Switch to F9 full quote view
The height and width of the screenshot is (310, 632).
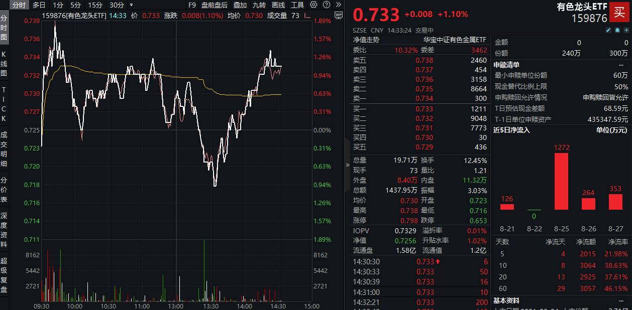pyautogui.click(x=191, y=4)
